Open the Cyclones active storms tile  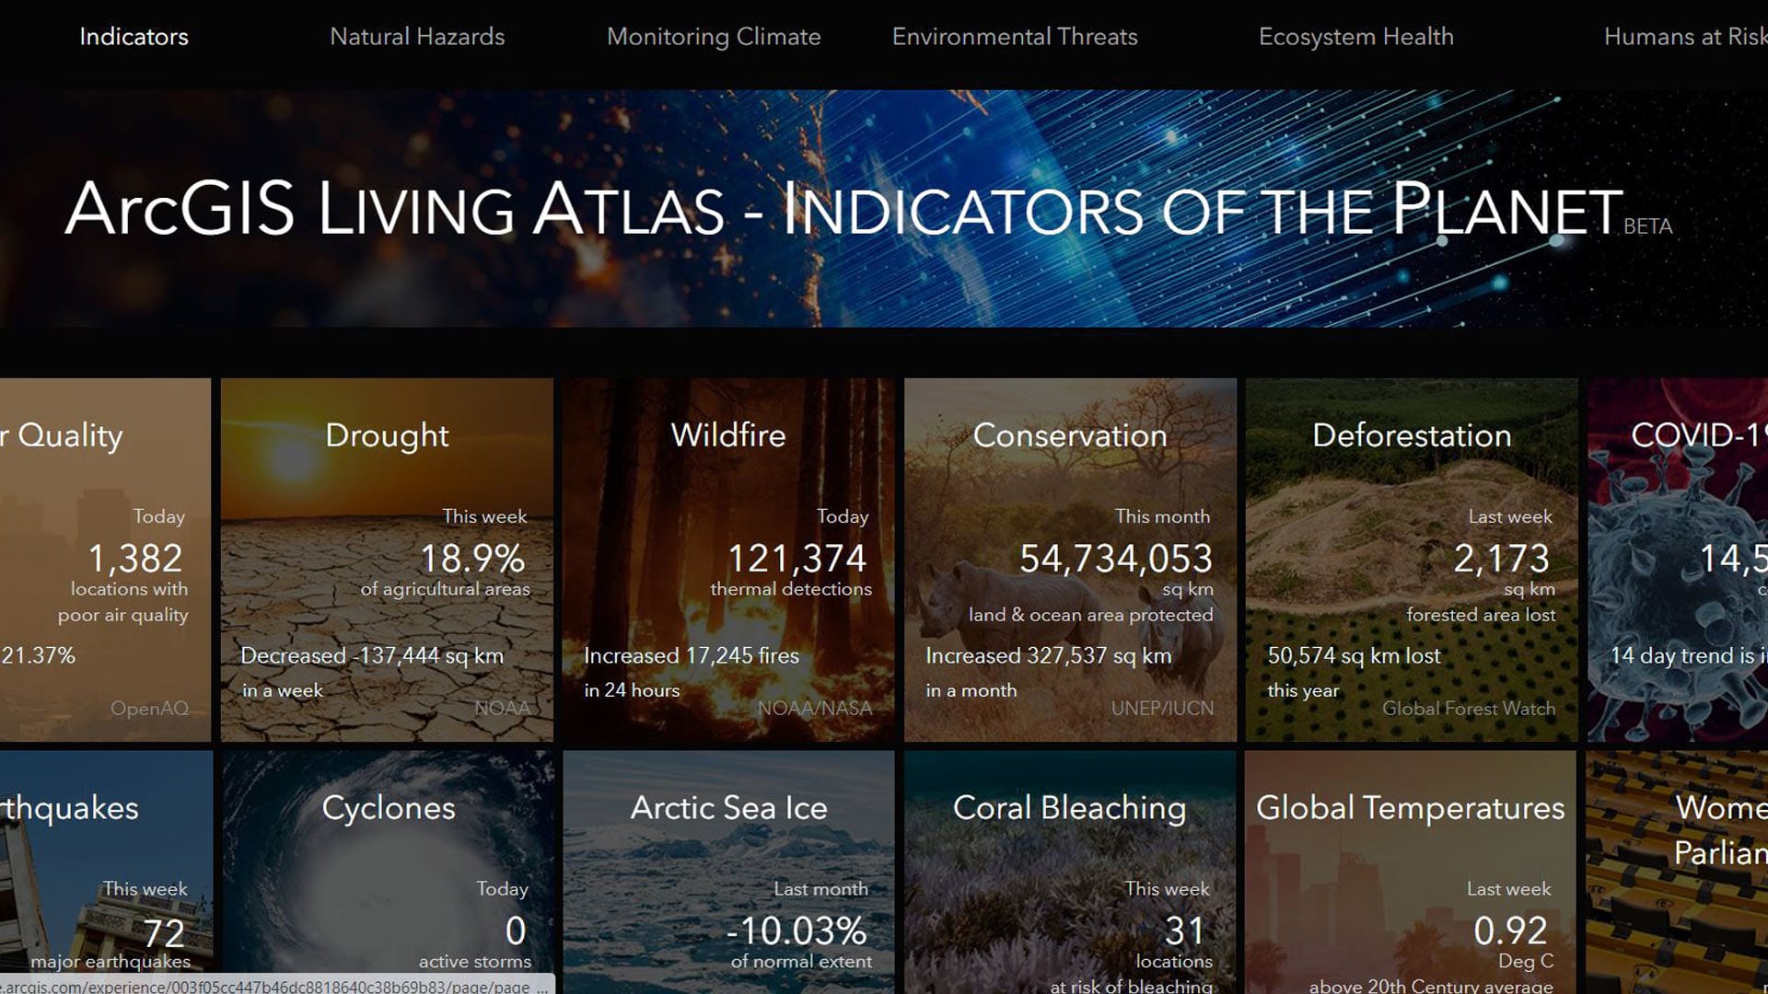pyautogui.click(x=387, y=870)
